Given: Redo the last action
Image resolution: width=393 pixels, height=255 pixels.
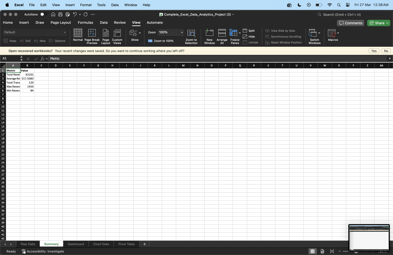Looking at the screenshot, I should 85,15.
